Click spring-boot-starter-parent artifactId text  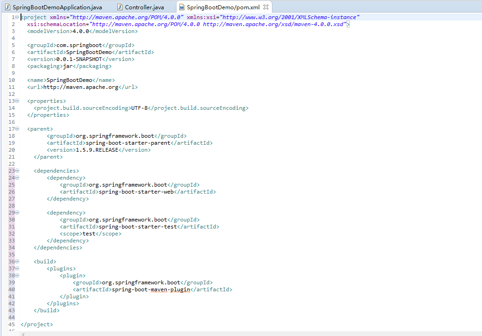(128, 143)
